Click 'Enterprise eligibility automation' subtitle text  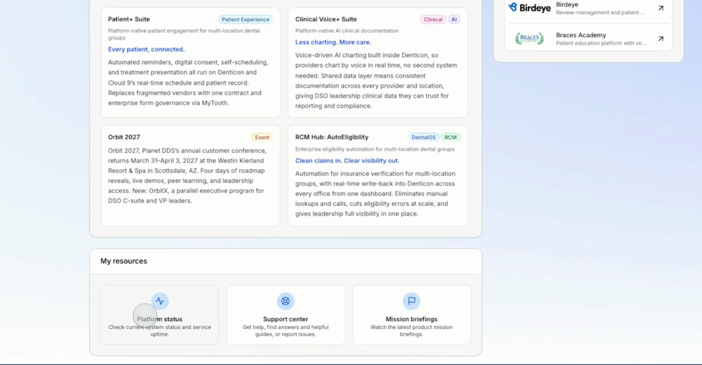point(375,149)
